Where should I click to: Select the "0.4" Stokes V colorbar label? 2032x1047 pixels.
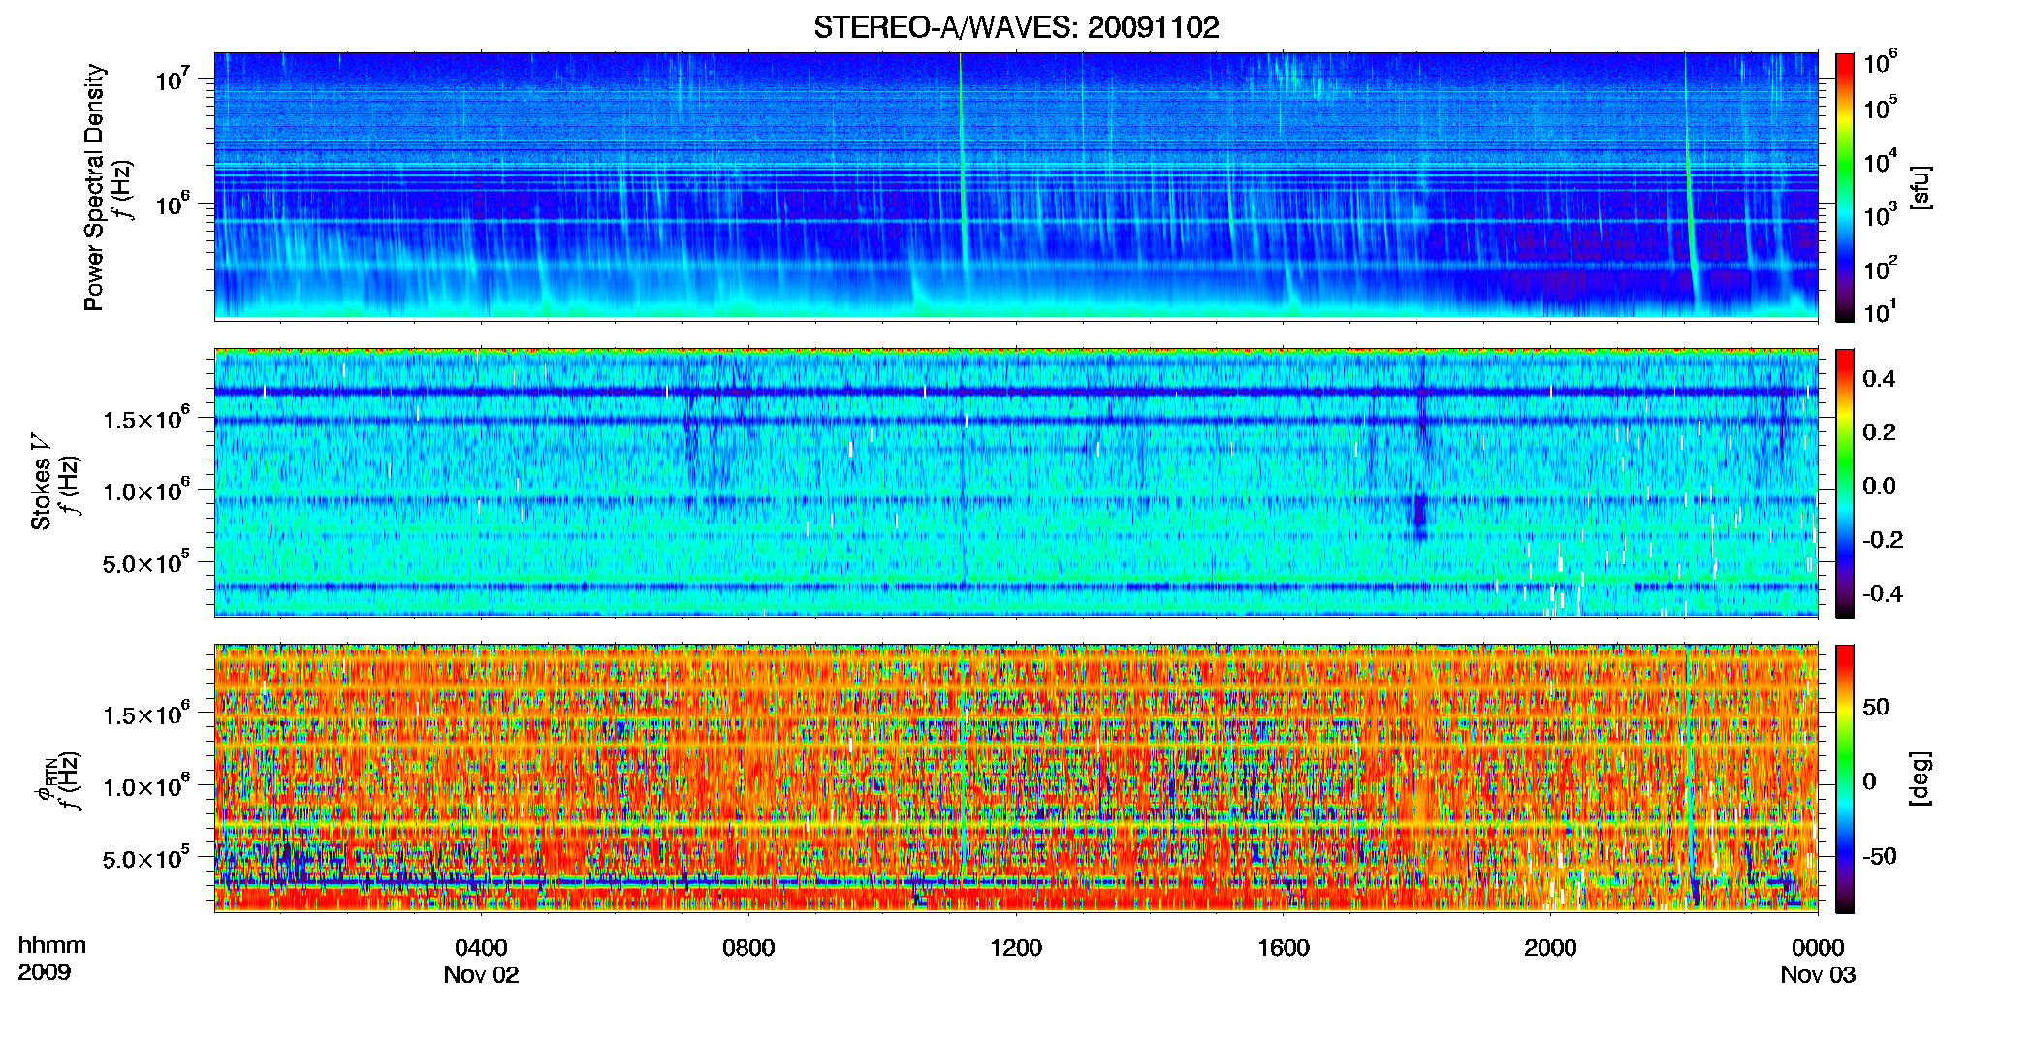(1879, 378)
